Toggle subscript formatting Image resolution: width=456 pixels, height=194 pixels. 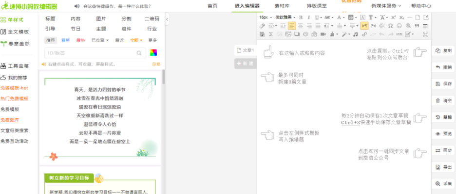(402, 17)
